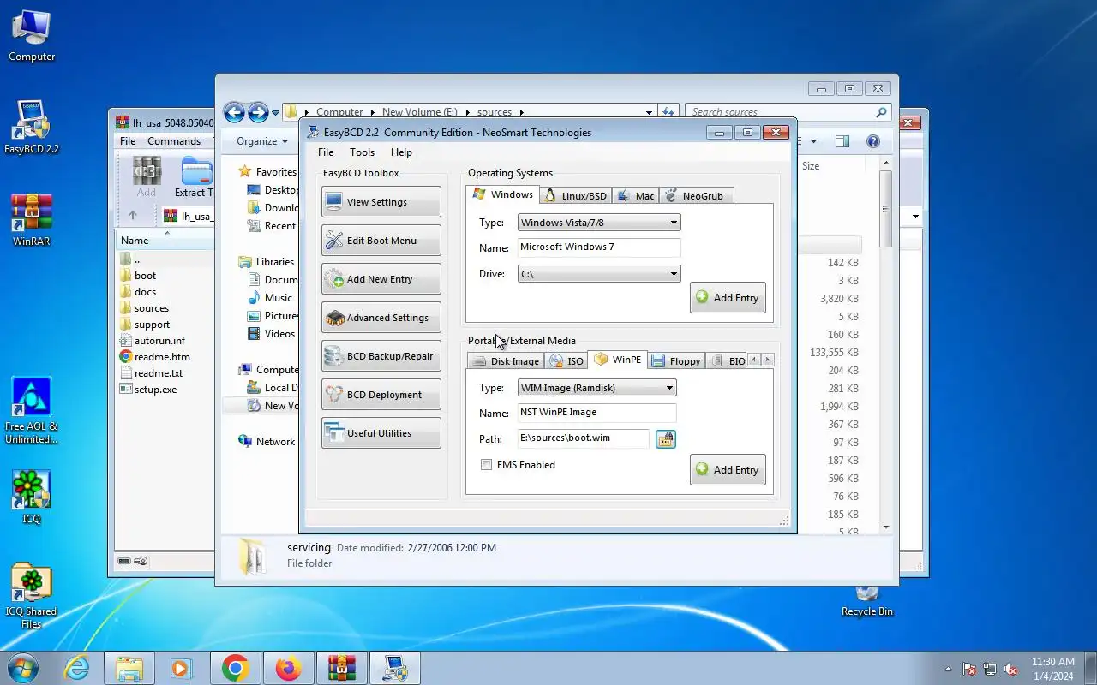Viewport: 1097px width, 685px height.
Task: Edit the E:\sources\boot.wim path field
Action: (584, 438)
